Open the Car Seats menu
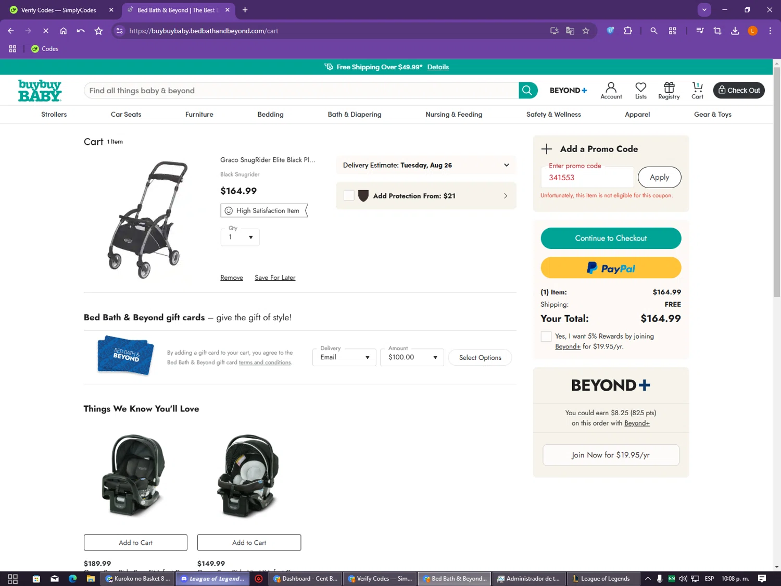 [x=126, y=115]
